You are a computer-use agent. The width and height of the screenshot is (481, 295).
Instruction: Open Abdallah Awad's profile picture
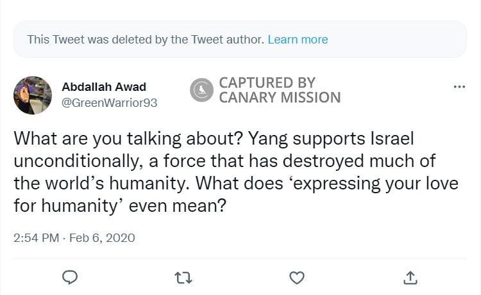pos(33,94)
